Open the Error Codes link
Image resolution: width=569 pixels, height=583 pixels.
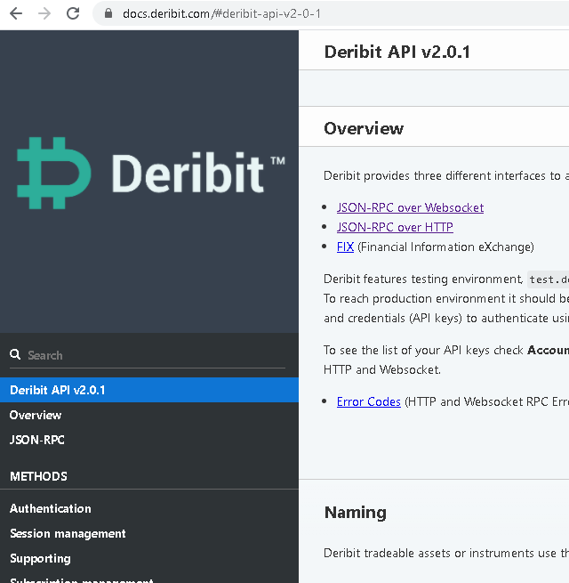click(368, 401)
